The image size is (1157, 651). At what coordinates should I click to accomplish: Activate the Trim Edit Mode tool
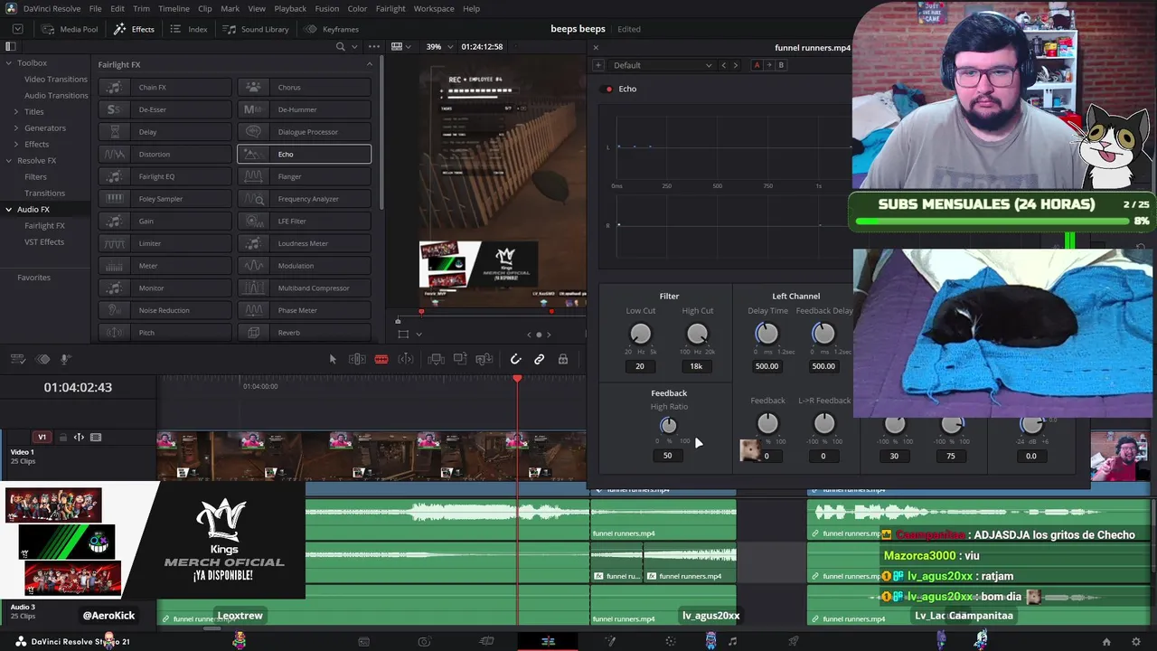357,359
